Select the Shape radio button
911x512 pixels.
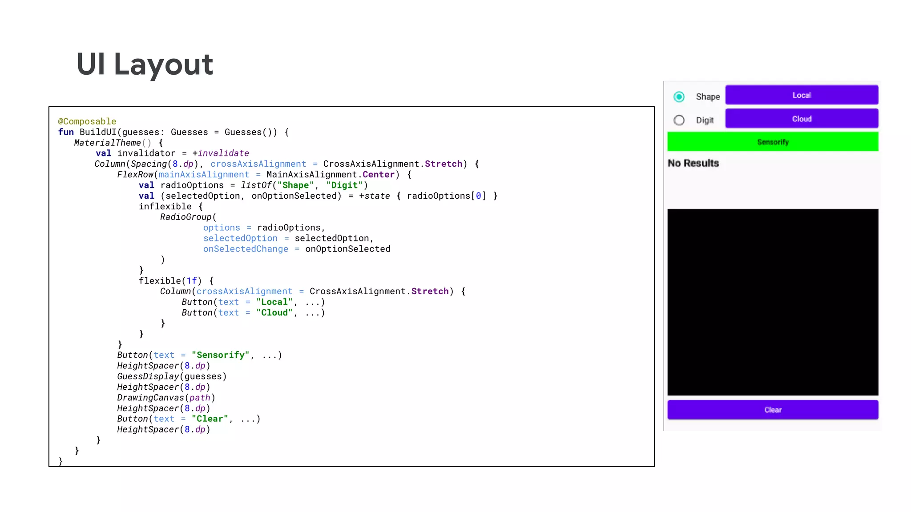pos(679,97)
